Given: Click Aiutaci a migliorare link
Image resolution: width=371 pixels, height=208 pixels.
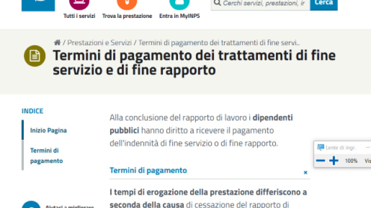Looking at the screenshot, I should [70, 206].
